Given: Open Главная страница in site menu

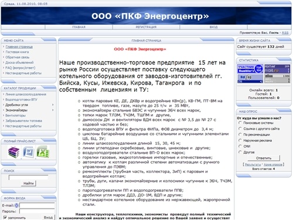Looking at the screenshot, I should click(x=19, y=47).
